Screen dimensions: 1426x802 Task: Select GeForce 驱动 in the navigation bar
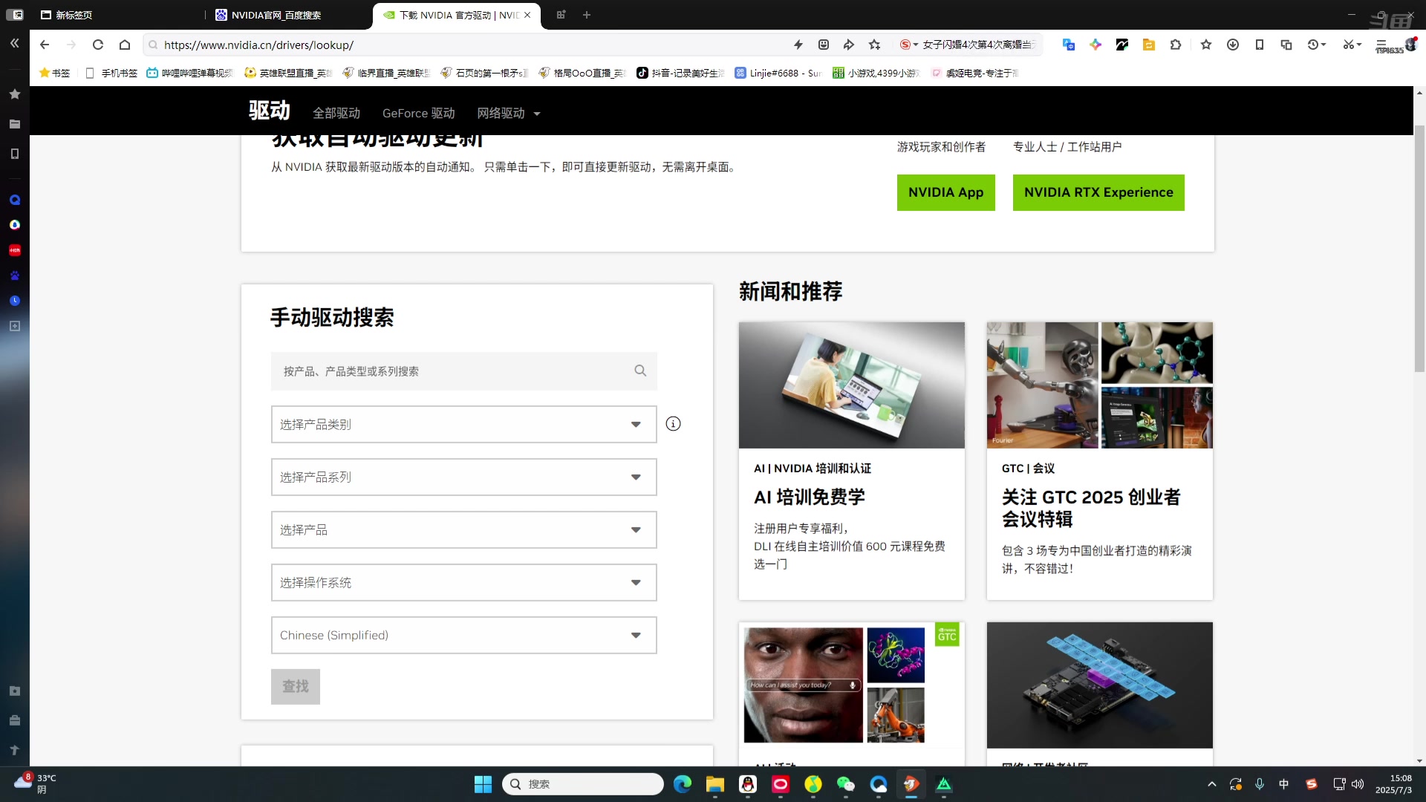(418, 113)
